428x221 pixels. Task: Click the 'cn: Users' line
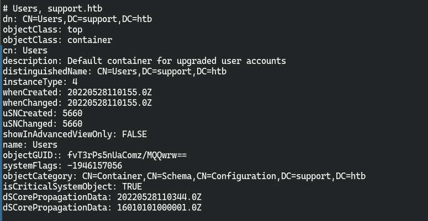coord(25,51)
